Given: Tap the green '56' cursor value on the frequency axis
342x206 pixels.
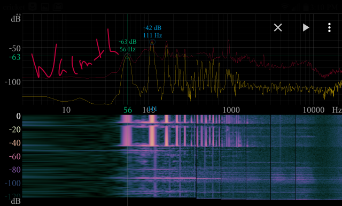Looking at the screenshot, I should click(x=128, y=110).
